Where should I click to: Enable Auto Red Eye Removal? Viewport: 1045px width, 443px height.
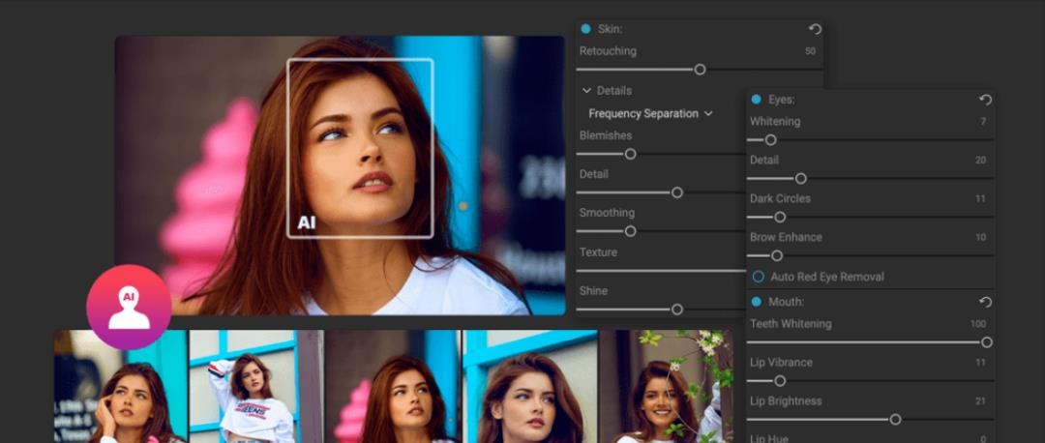pos(758,277)
